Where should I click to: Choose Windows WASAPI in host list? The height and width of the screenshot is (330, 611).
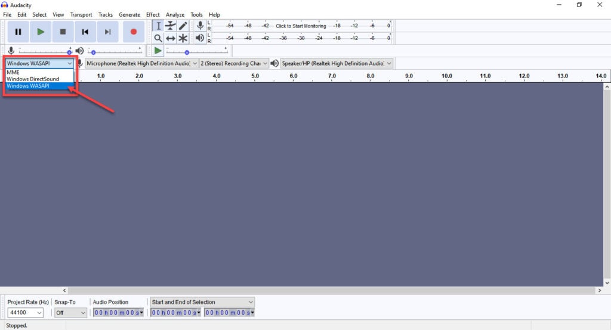(x=39, y=86)
